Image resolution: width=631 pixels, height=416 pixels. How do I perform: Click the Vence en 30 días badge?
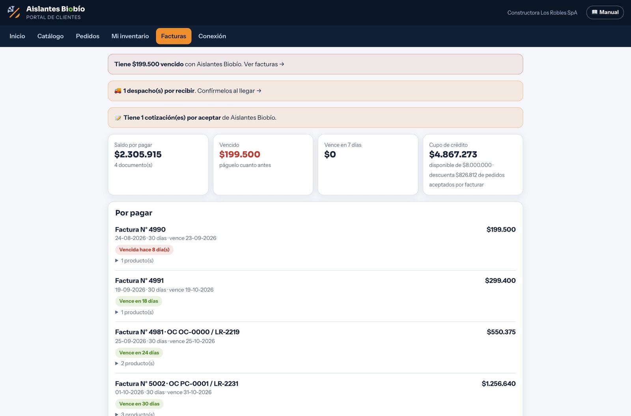click(139, 404)
